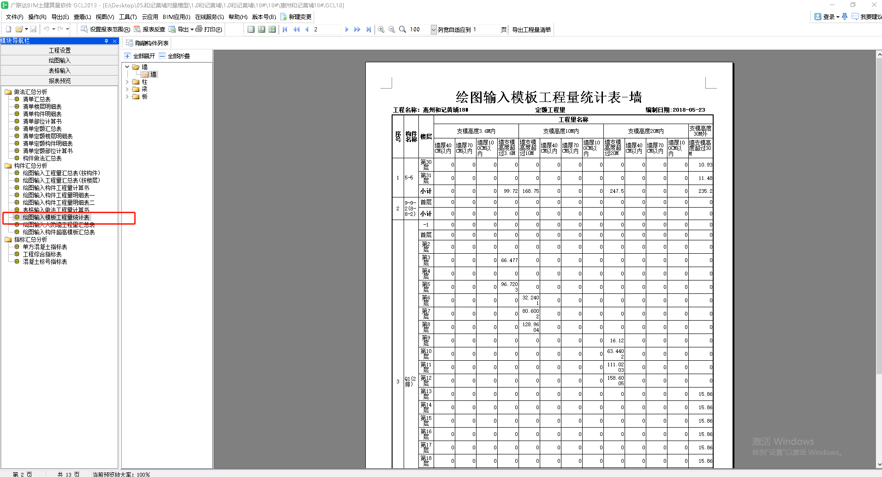Switch to 表格输入 module
This screenshot has height=477, width=882.
pyautogui.click(x=60, y=71)
